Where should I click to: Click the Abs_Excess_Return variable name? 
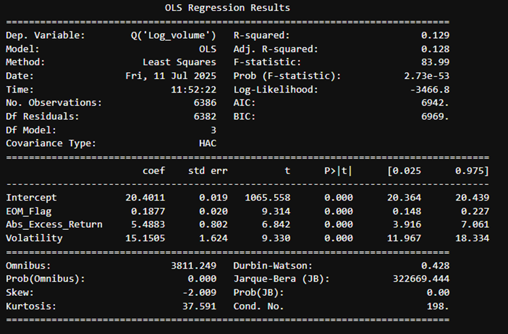click(54, 224)
